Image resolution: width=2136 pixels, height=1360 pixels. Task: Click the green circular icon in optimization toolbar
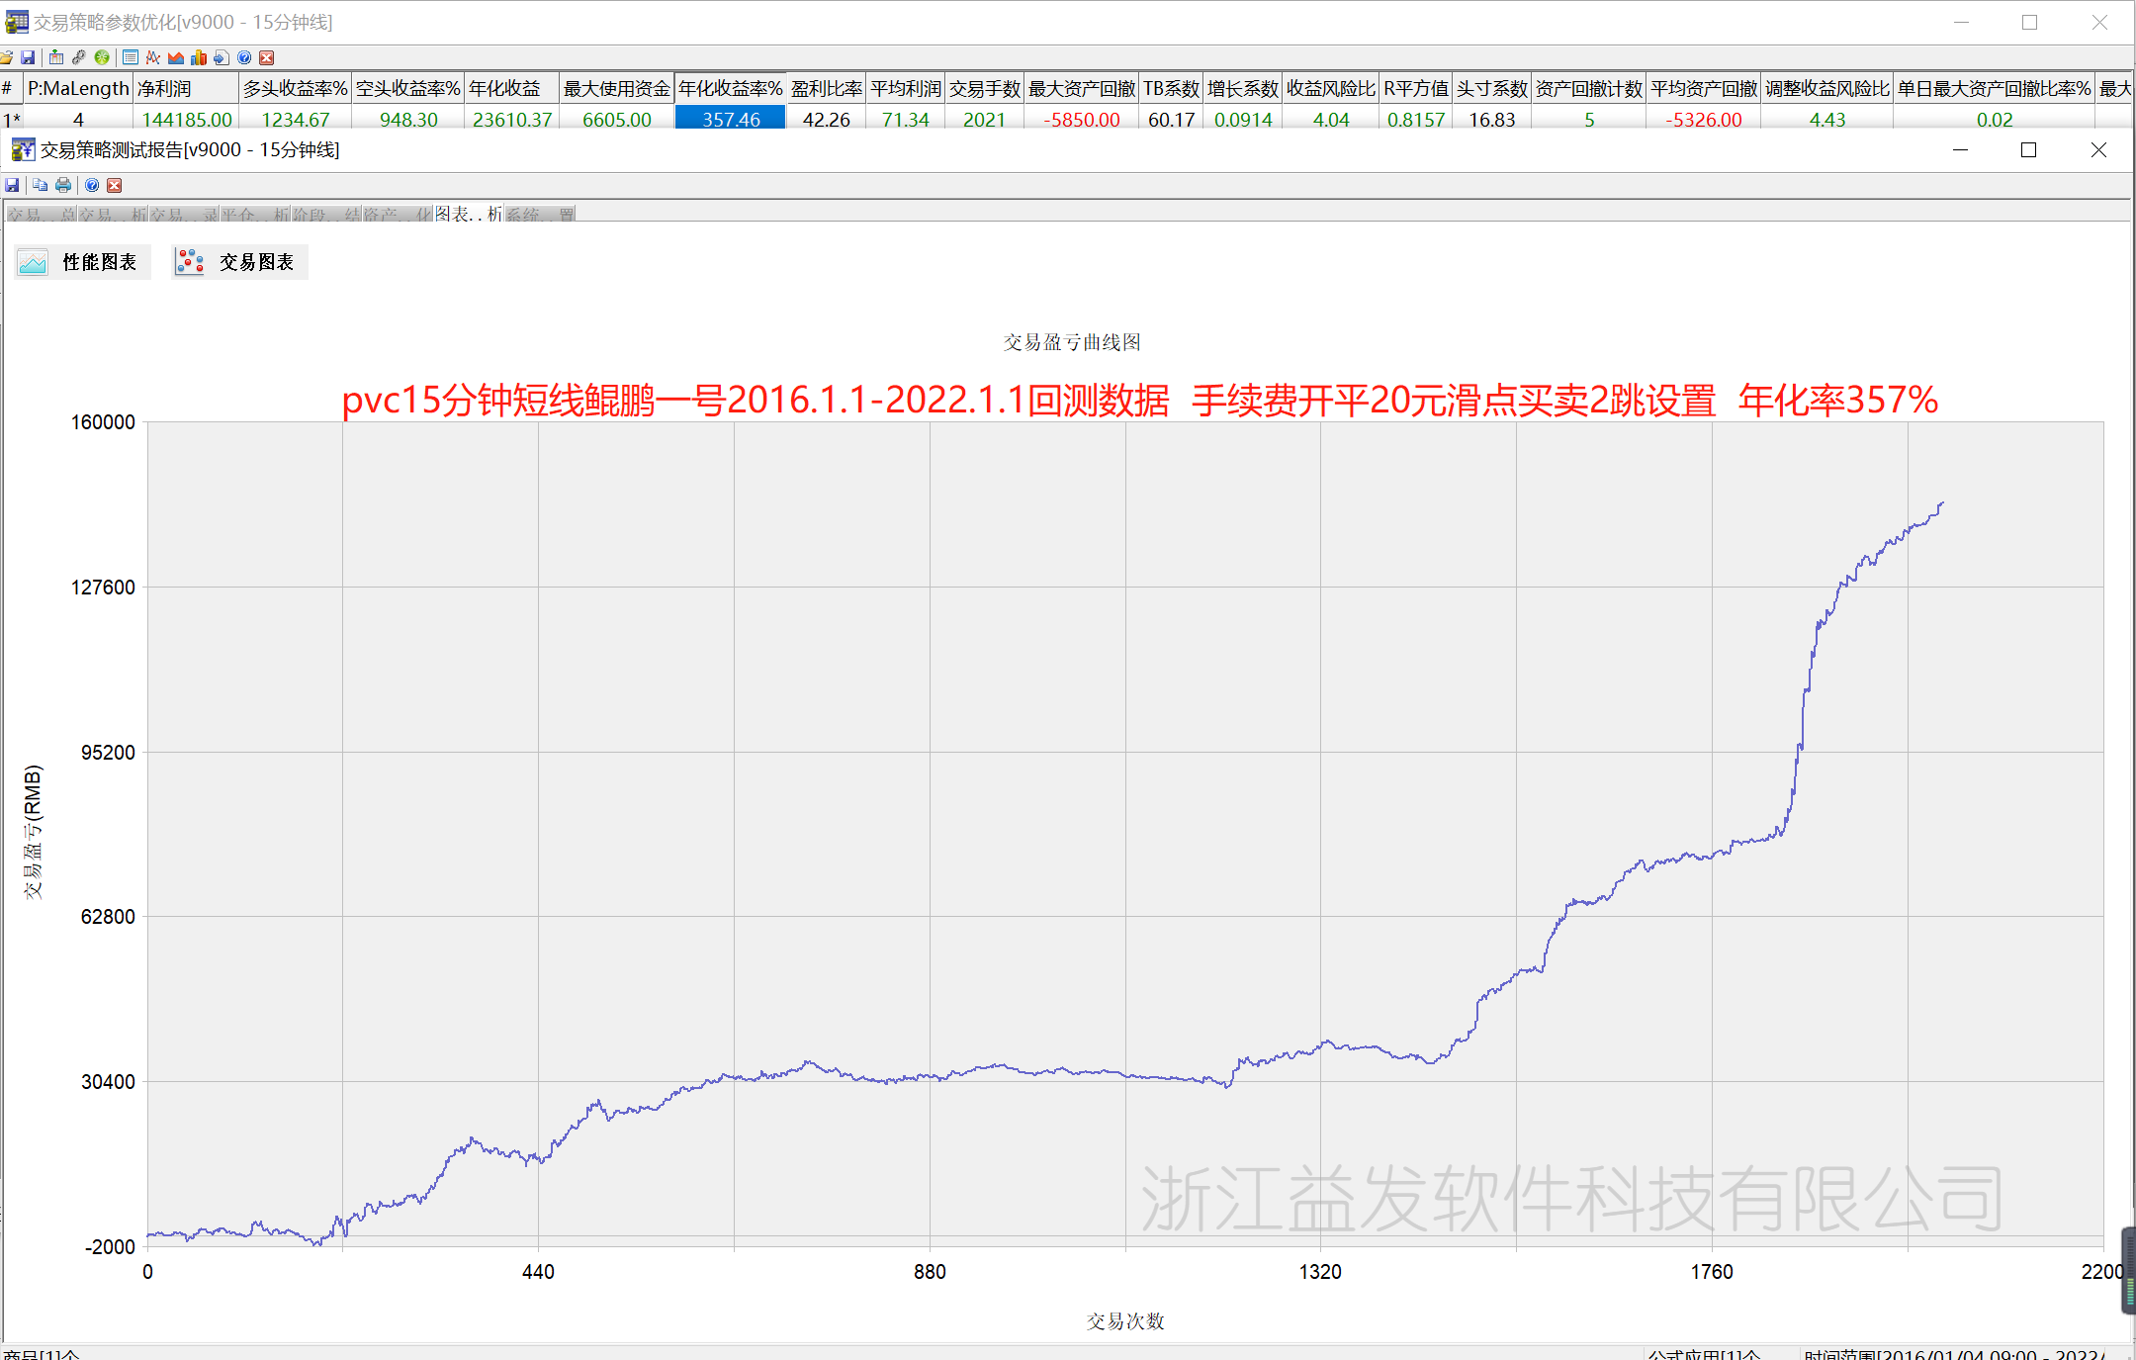(102, 57)
